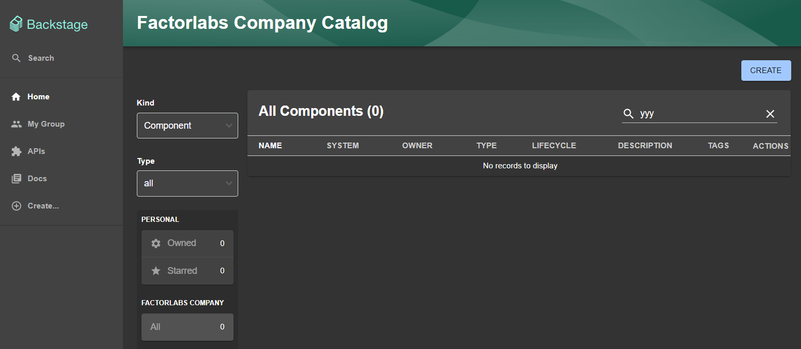The image size is (801, 349).
Task: Sort by NAME column header
Action: [270, 146]
